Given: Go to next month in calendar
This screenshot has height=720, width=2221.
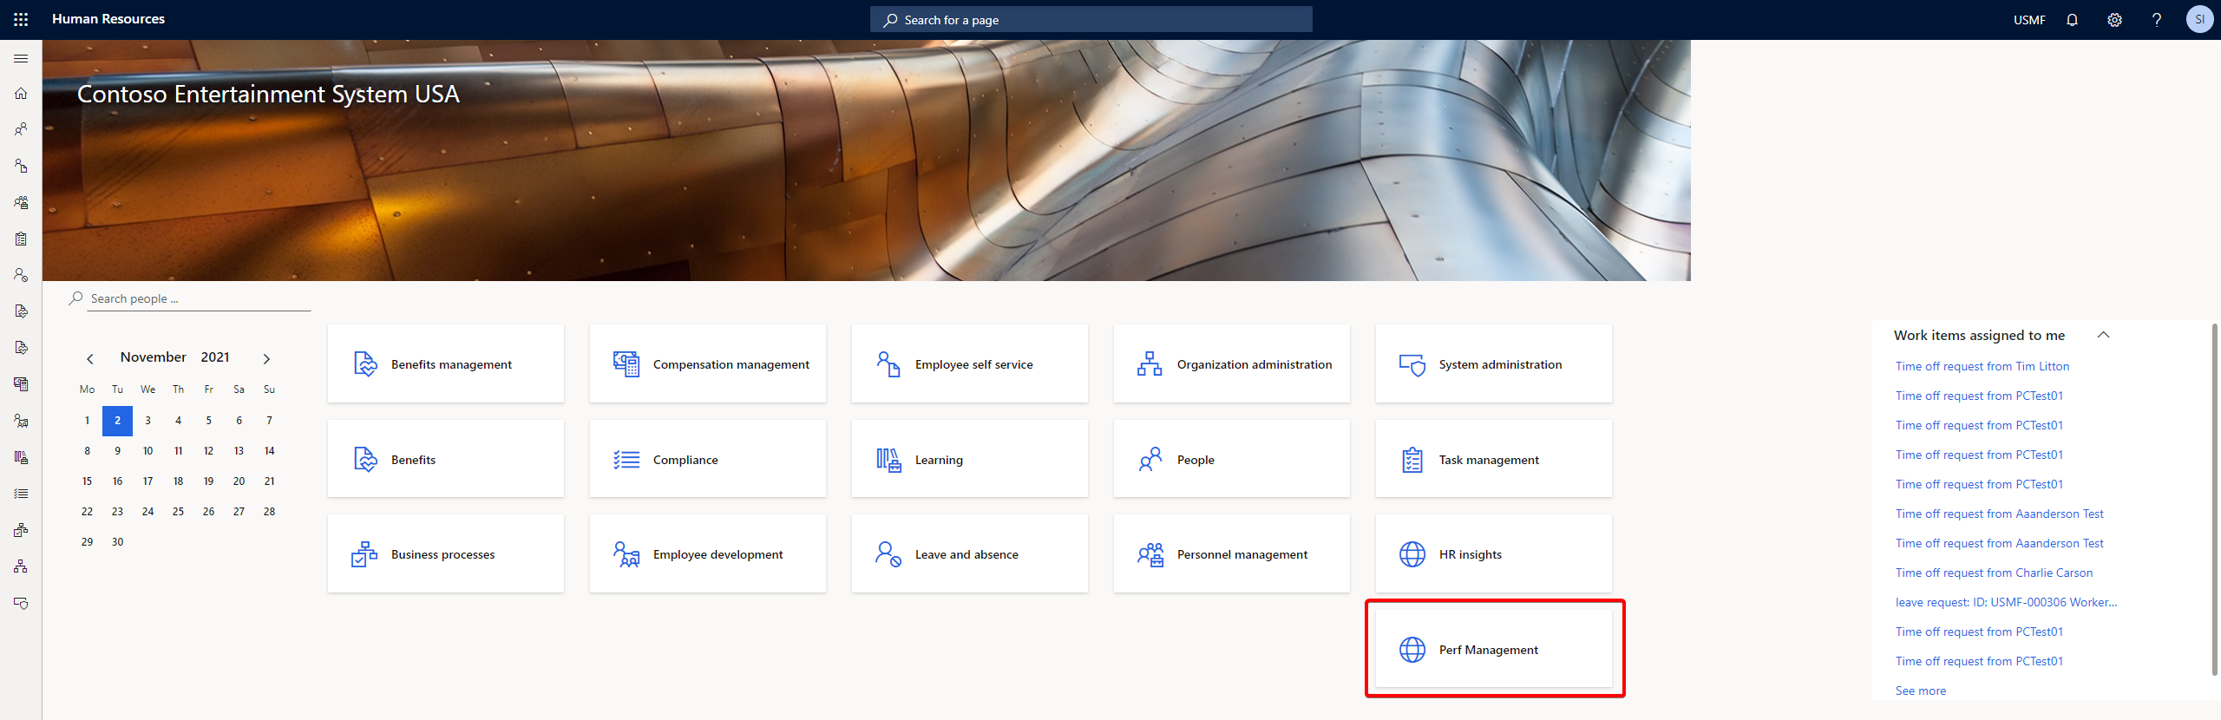Looking at the screenshot, I should point(266,358).
